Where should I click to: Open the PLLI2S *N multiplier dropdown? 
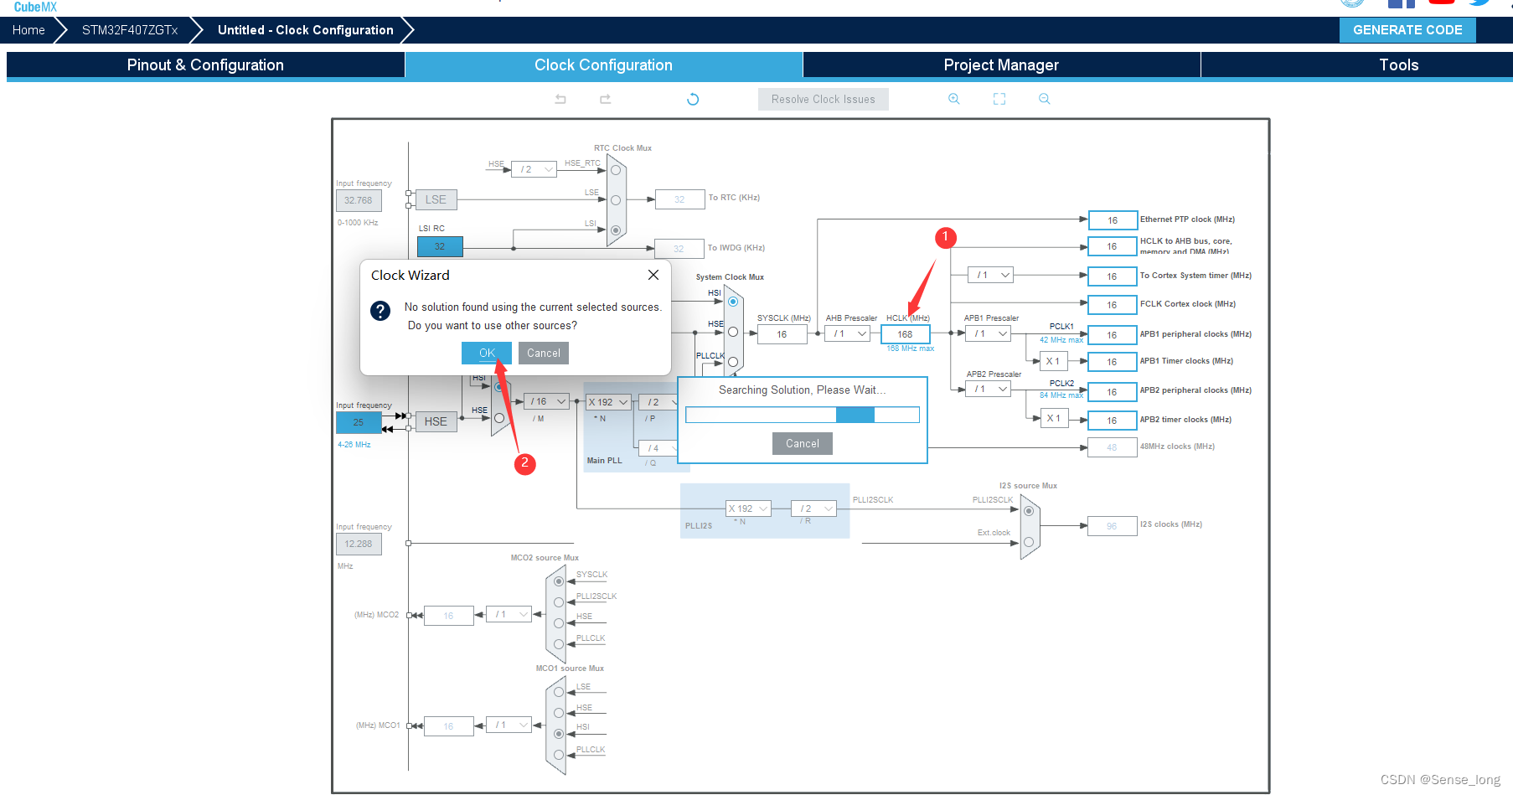click(x=748, y=508)
